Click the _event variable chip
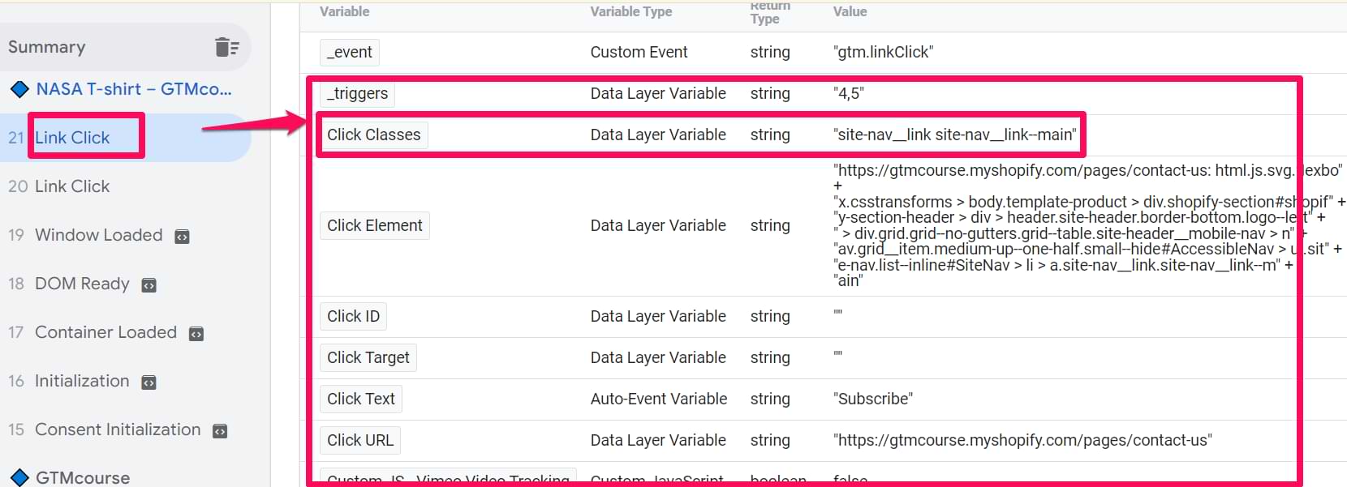 click(349, 52)
